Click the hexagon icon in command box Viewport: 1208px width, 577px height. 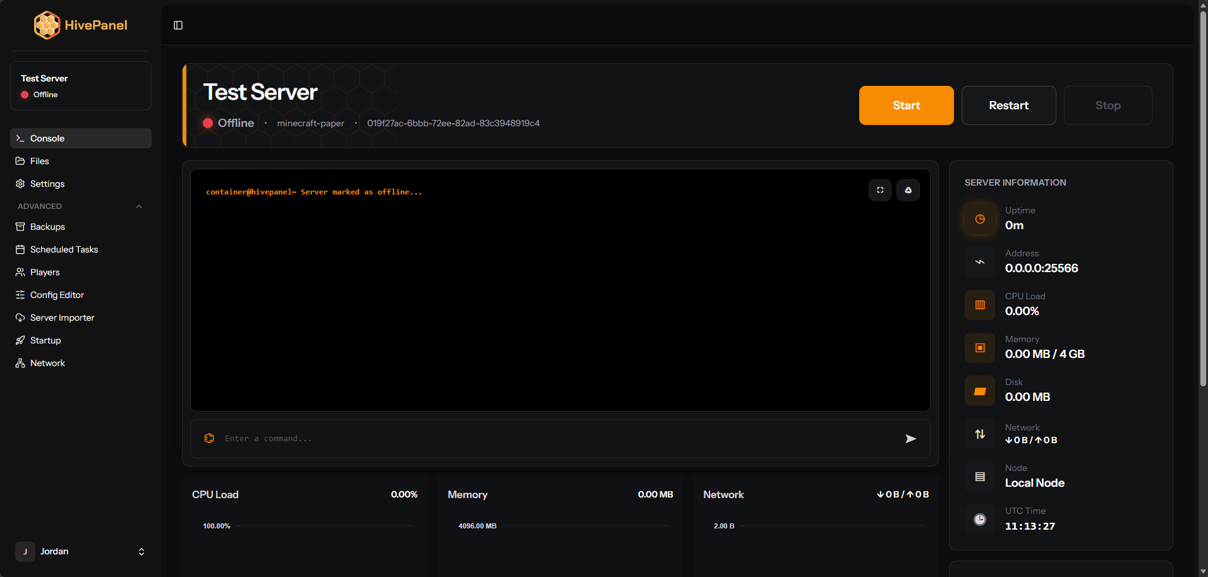coord(209,438)
